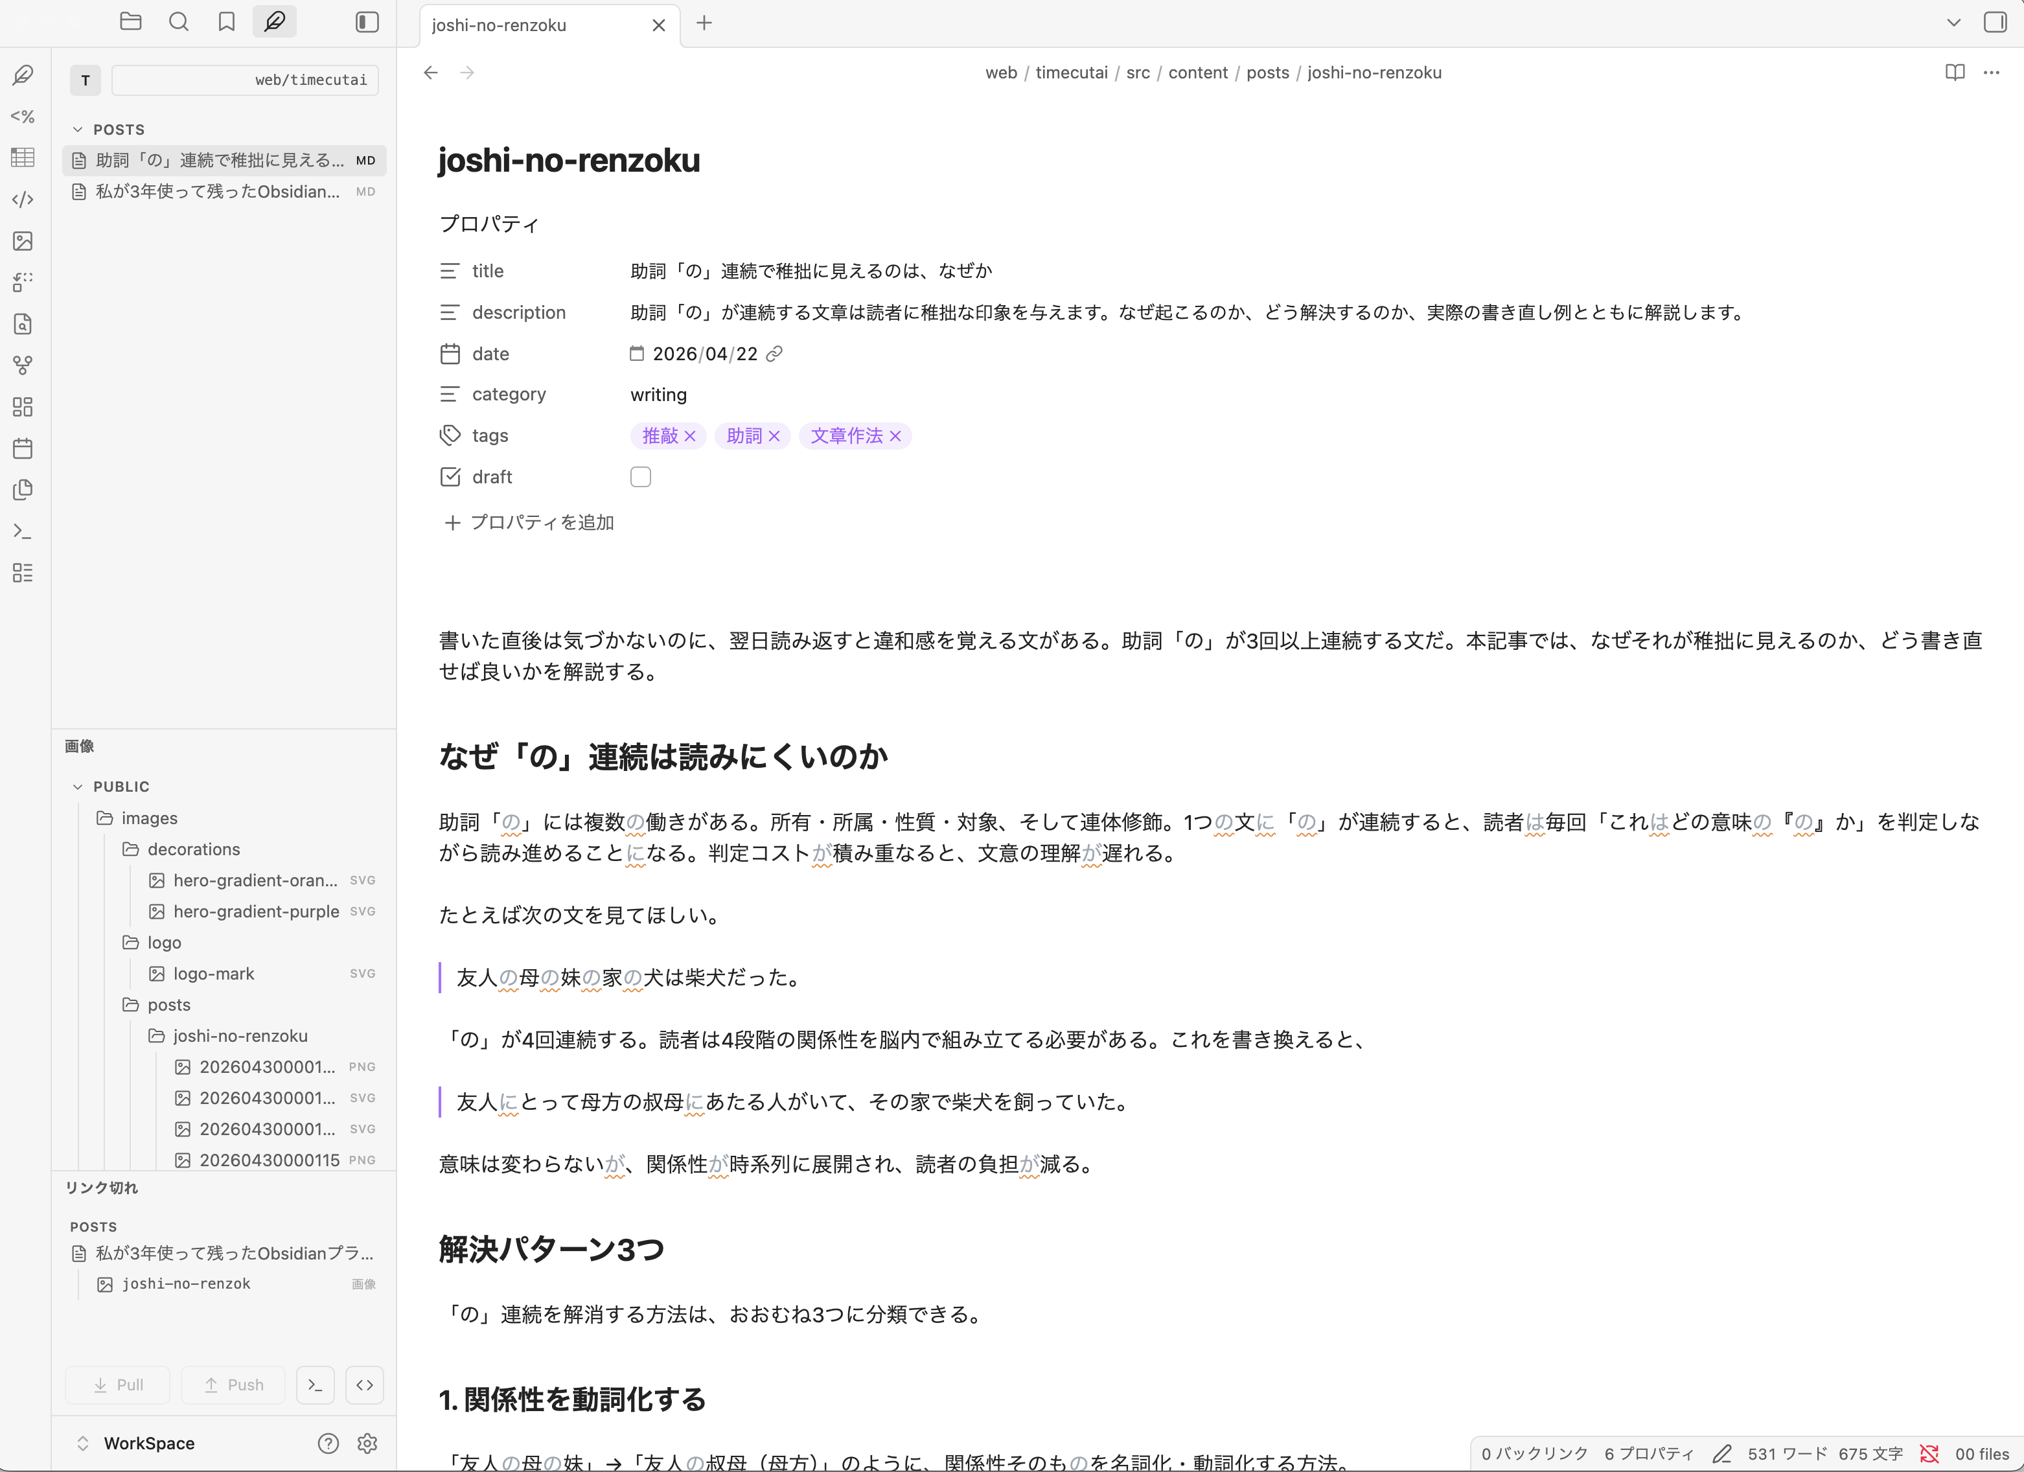Image resolution: width=2024 pixels, height=1472 pixels.
Task: Open the git branch ribbon icon
Action: 23,365
